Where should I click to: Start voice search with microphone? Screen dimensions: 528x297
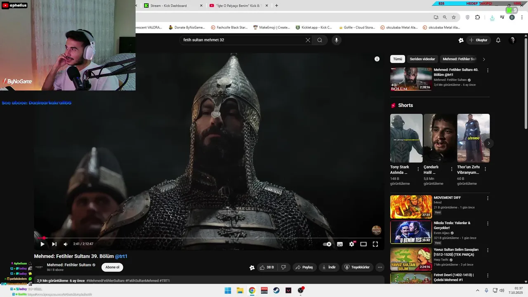coord(336,40)
